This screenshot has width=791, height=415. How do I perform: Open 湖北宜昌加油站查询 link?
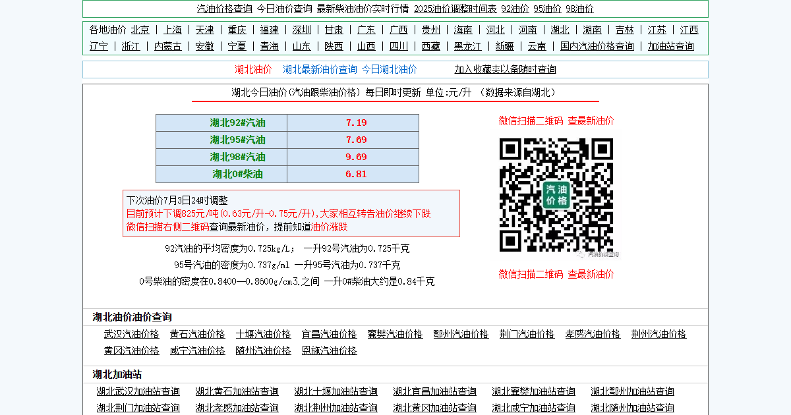point(435,391)
